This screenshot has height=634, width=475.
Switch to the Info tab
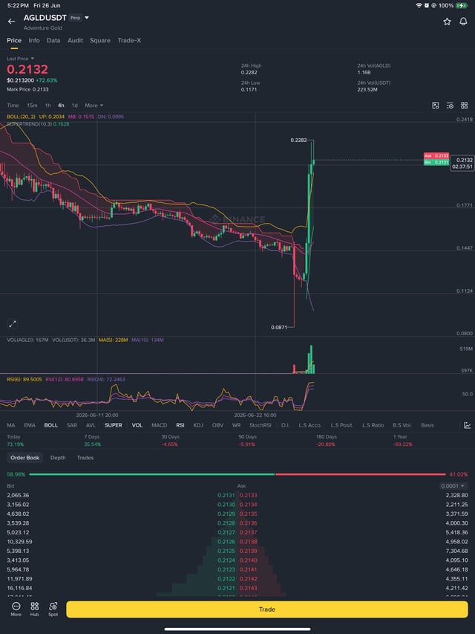[x=34, y=40]
